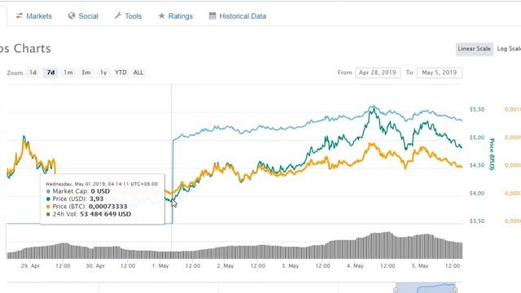Click the 24h Vol tooltip entry
The width and height of the screenshot is (521, 293).
(x=89, y=214)
